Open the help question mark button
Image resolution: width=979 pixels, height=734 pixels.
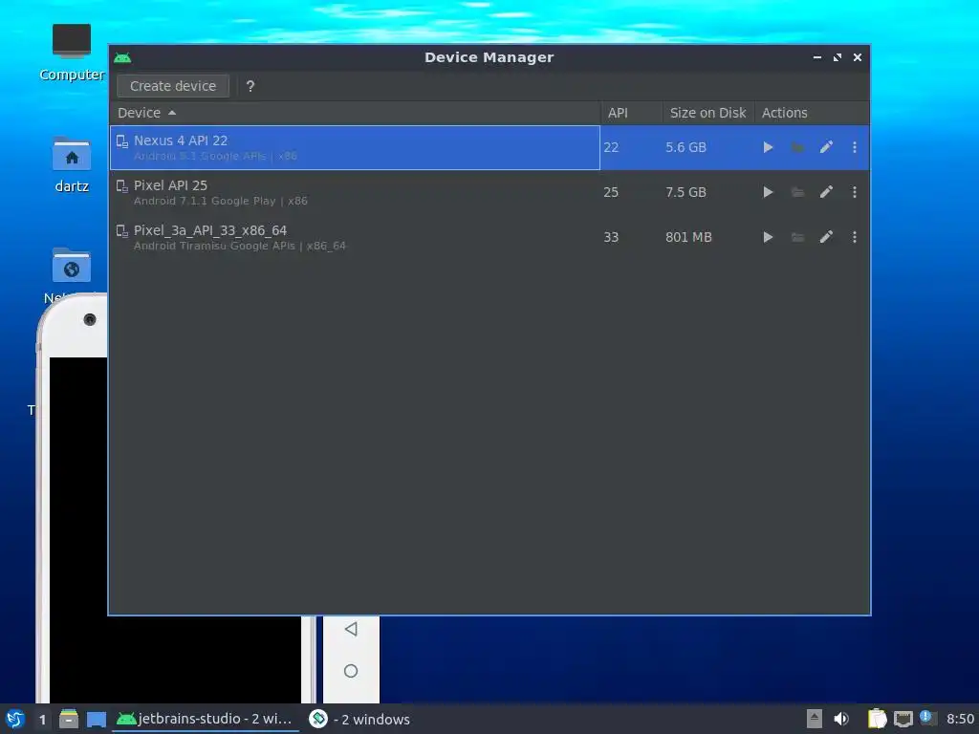point(250,86)
